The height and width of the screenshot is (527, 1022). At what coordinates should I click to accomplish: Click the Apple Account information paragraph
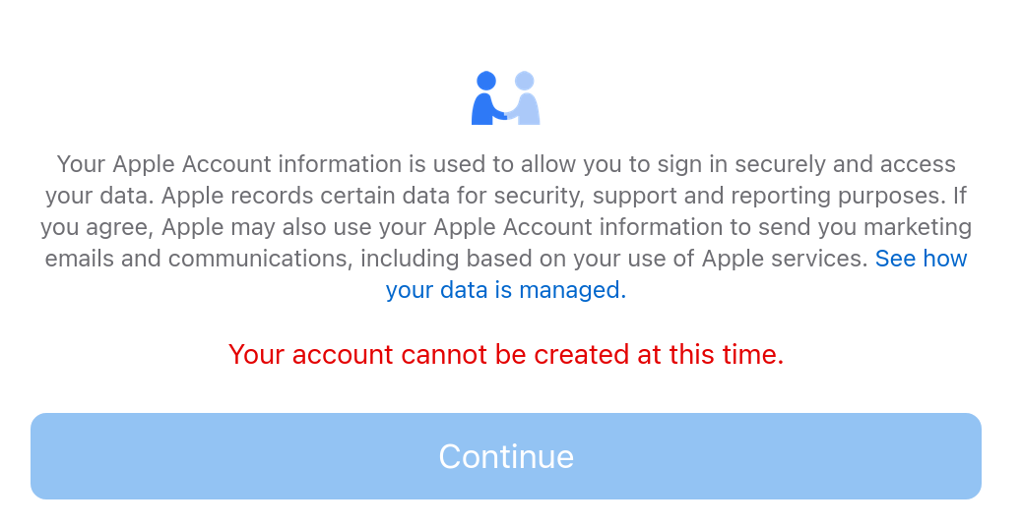506,226
